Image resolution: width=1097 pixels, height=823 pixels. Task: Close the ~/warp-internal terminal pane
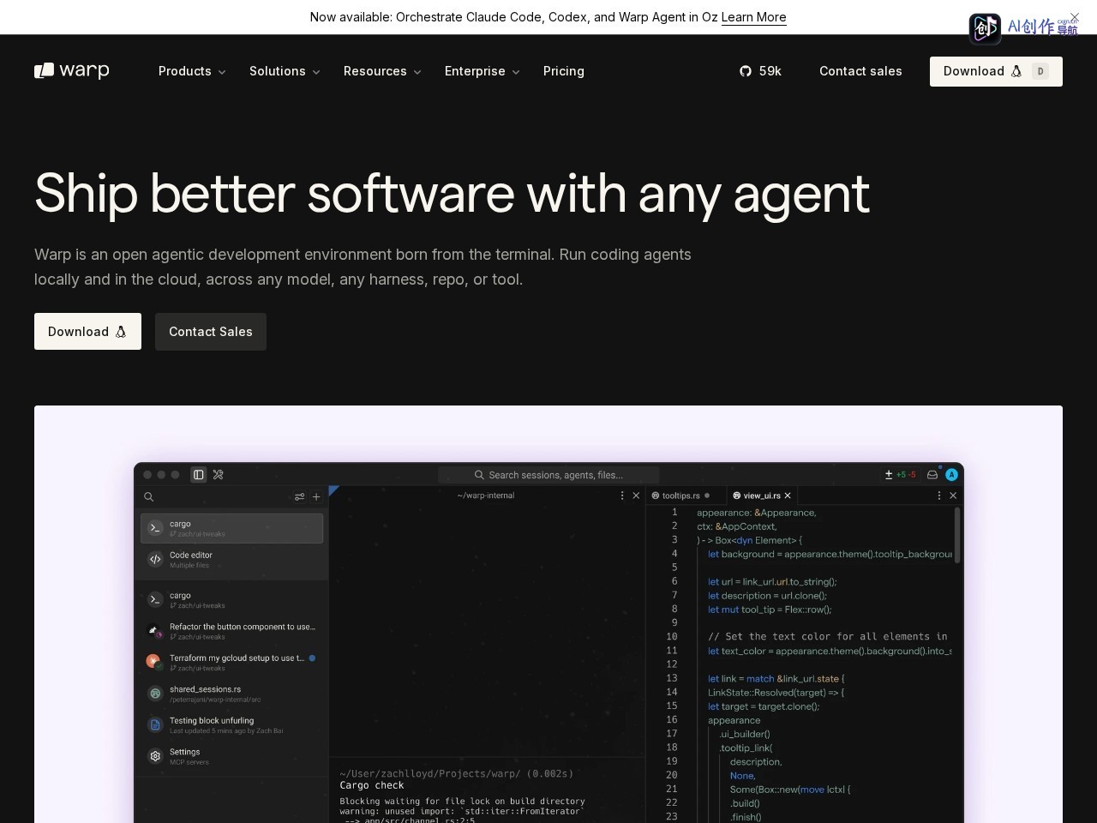636,496
